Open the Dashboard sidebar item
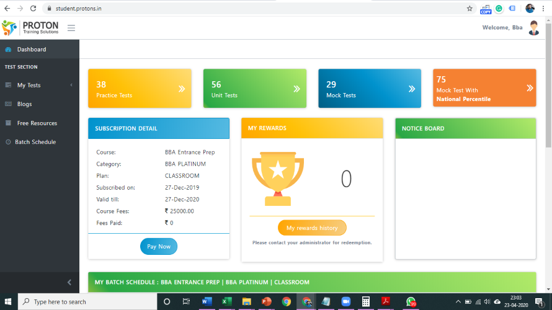 (40, 49)
